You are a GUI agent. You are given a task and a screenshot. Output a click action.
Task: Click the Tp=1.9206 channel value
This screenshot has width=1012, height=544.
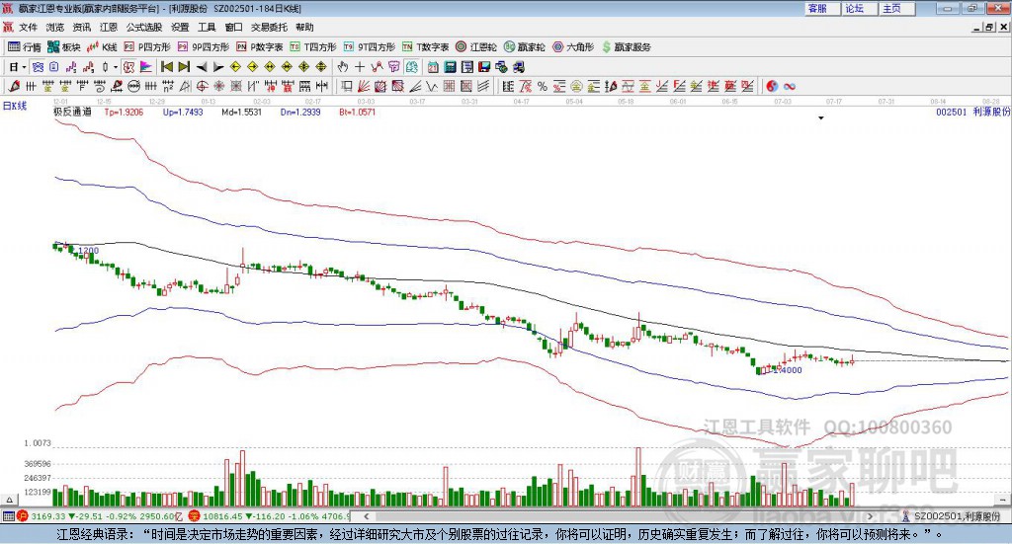point(124,113)
